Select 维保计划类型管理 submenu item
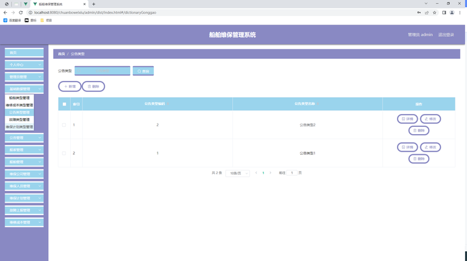Image resolution: width=467 pixels, height=261 pixels. pos(19,127)
